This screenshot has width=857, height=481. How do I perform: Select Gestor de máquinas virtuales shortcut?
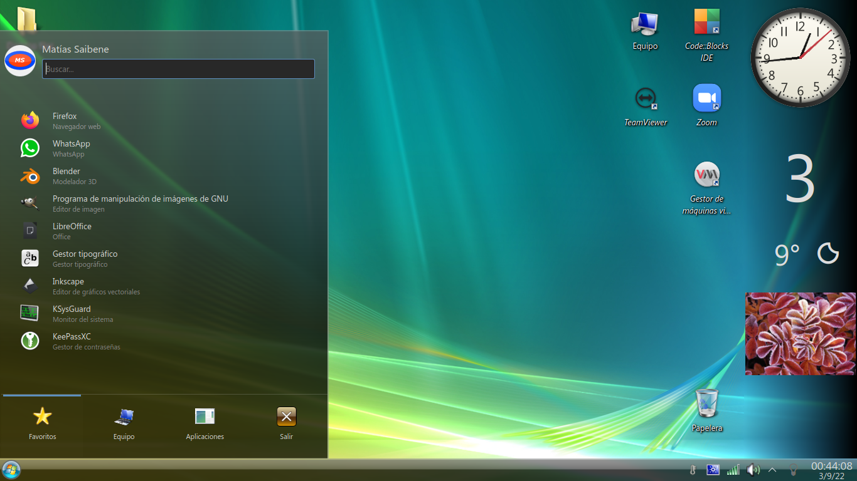point(706,188)
